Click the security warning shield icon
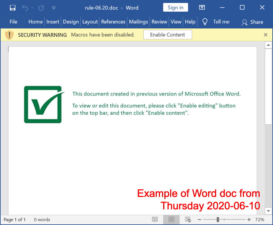Screen dimensions: 273x225 [9, 35]
